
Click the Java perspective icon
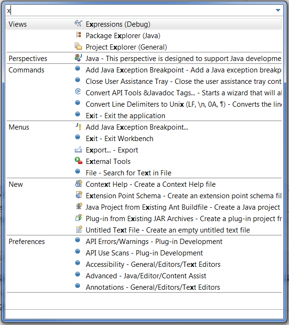pyautogui.click(x=79, y=58)
